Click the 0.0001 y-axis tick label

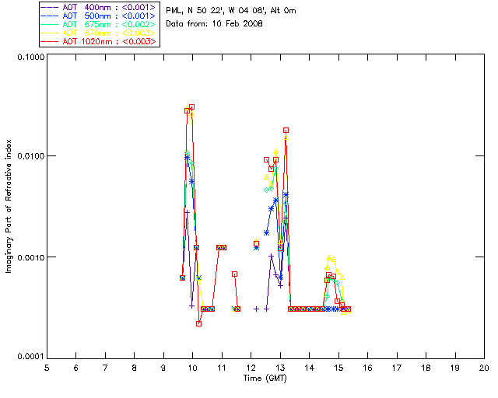(x=30, y=357)
